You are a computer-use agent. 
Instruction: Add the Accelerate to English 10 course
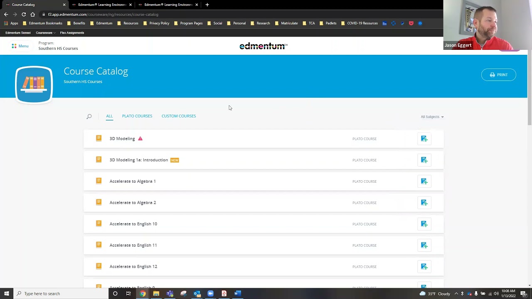point(424,224)
